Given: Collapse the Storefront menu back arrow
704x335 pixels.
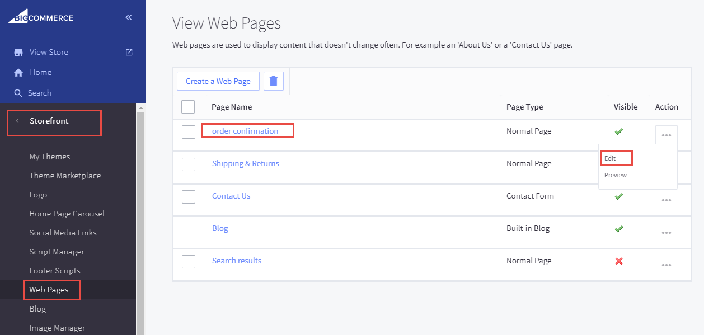Looking at the screenshot, I should click(17, 121).
